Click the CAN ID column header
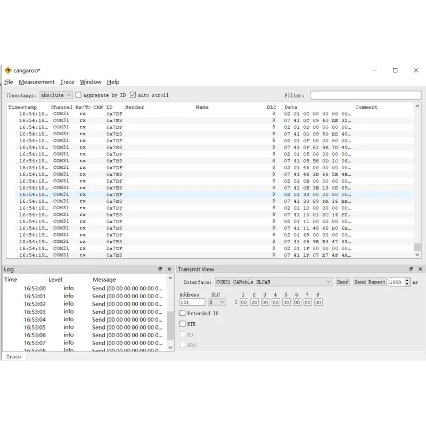The image size is (426, 426). (x=108, y=107)
